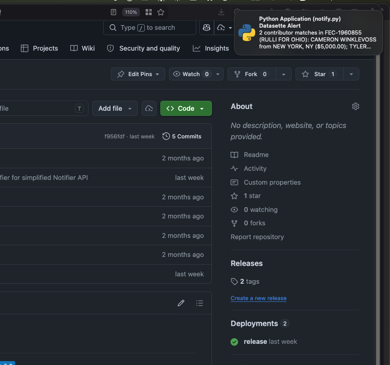View the 5 Commits history

(x=182, y=136)
